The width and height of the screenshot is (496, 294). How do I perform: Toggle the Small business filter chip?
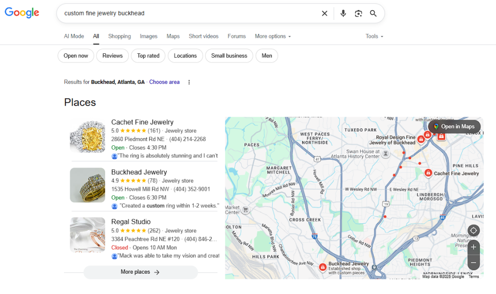click(229, 56)
